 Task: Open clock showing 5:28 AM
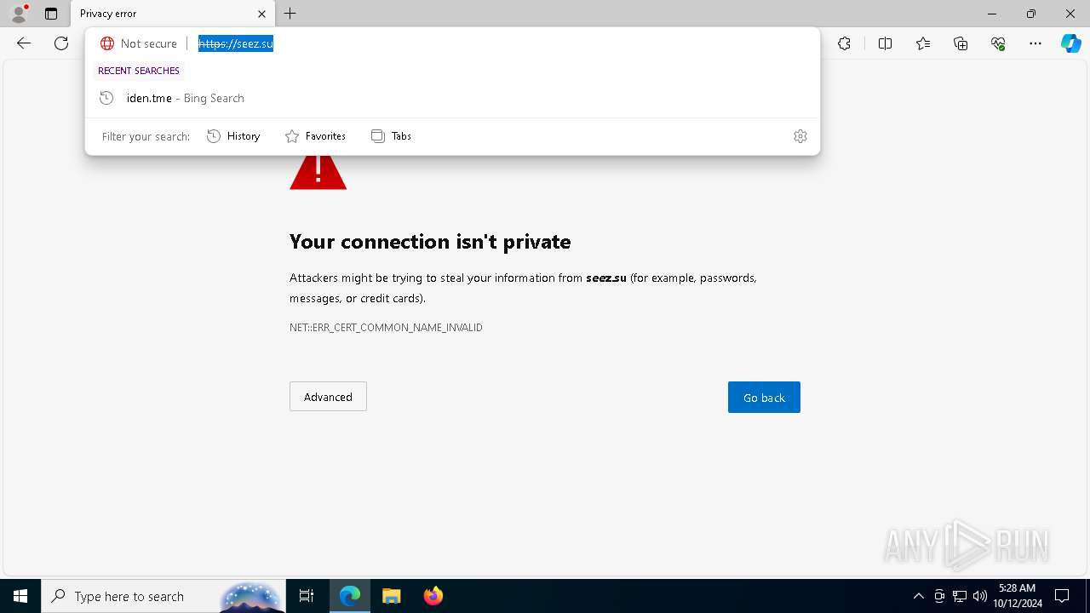point(1018,596)
